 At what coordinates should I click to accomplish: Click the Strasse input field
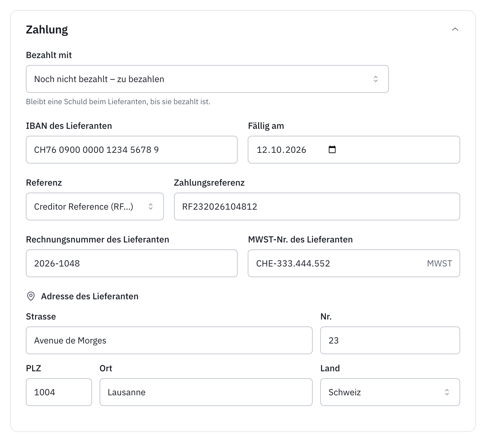(x=169, y=340)
